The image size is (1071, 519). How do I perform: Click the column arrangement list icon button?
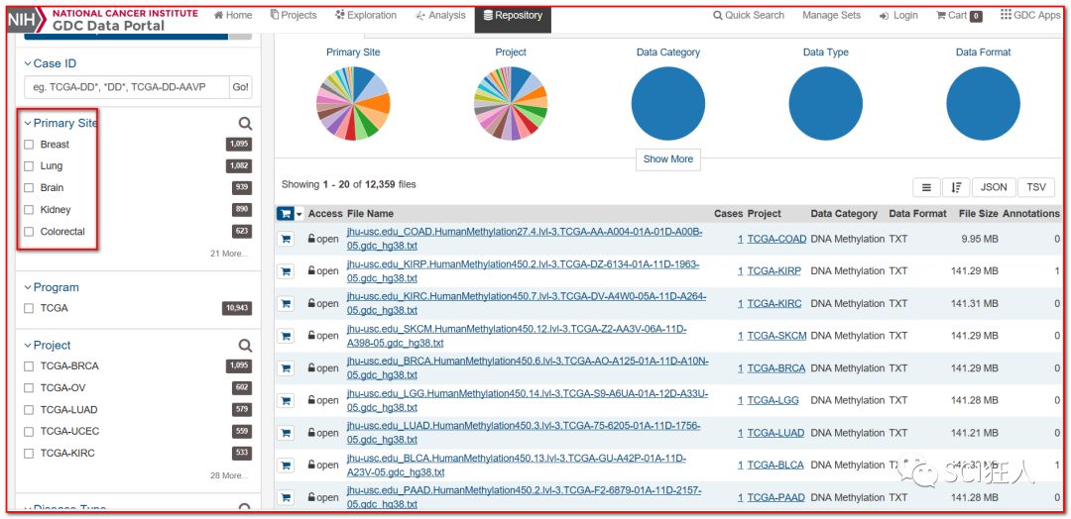926,187
